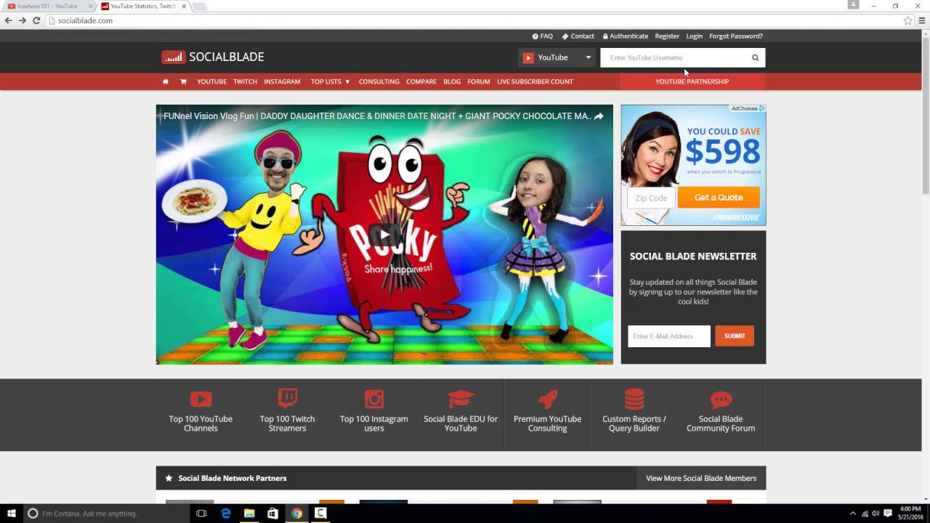930x523 pixels.
Task: Open Top 100 Twitch Streamers icon
Action: point(288,398)
